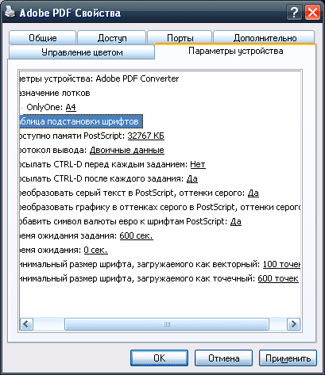Go to the Дополнительно tab
Image resolution: width=325 pixels, height=375 pixels.
click(x=265, y=37)
